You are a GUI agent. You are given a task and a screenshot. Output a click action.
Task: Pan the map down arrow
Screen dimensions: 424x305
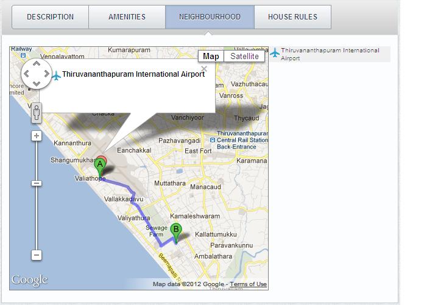[37, 83]
